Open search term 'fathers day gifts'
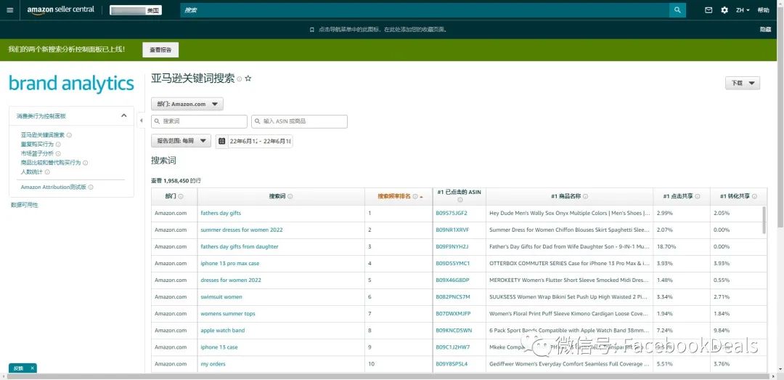 pyautogui.click(x=221, y=214)
